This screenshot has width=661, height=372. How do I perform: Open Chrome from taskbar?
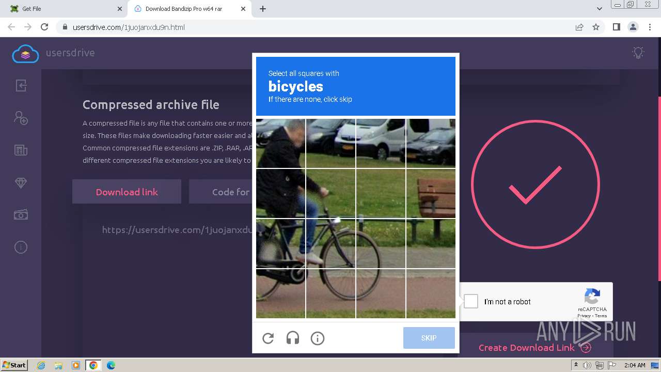point(93,365)
